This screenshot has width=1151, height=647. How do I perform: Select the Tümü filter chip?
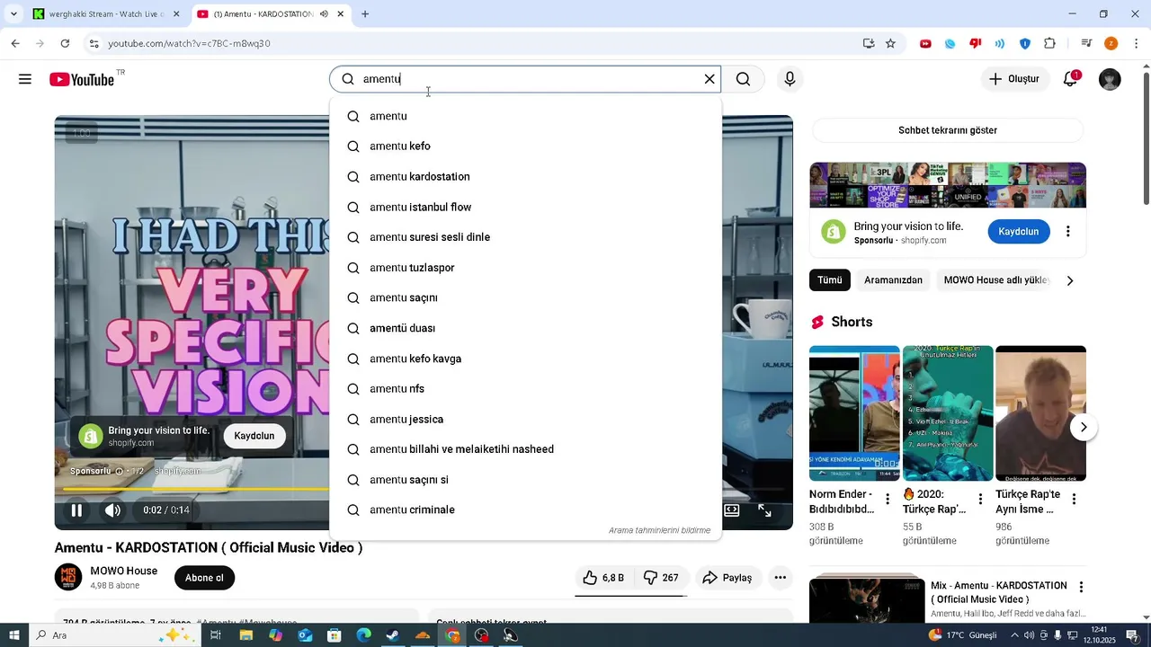[830, 280]
